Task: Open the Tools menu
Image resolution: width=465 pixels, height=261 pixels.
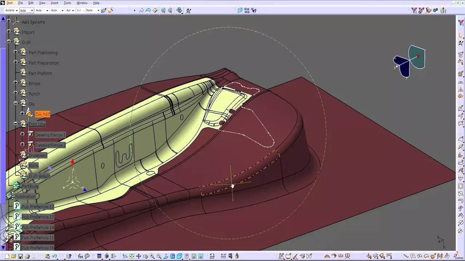Action: tap(68, 3)
